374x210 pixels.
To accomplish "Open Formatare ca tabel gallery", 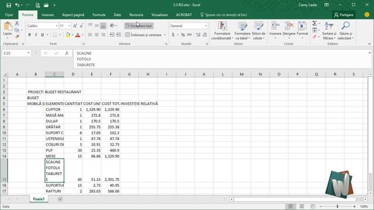I will [x=243, y=30].
